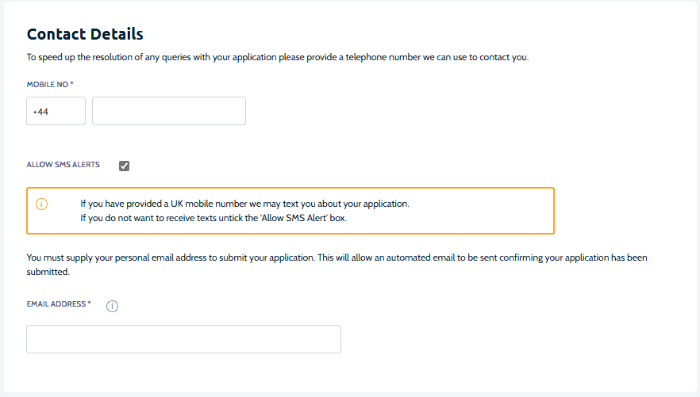Click the EMAIL ADDRESS label
The height and width of the screenshot is (397, 700).
pos(56,304)
